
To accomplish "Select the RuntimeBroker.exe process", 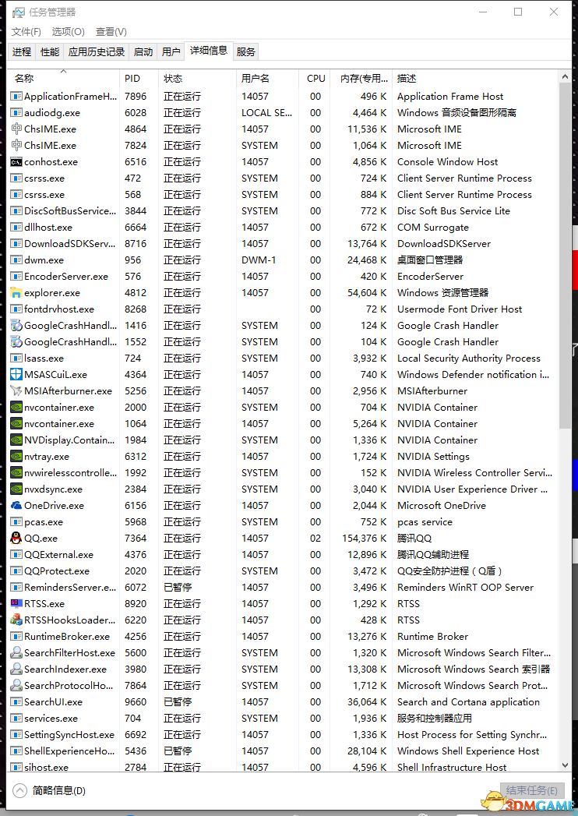I will pos(283,637).
